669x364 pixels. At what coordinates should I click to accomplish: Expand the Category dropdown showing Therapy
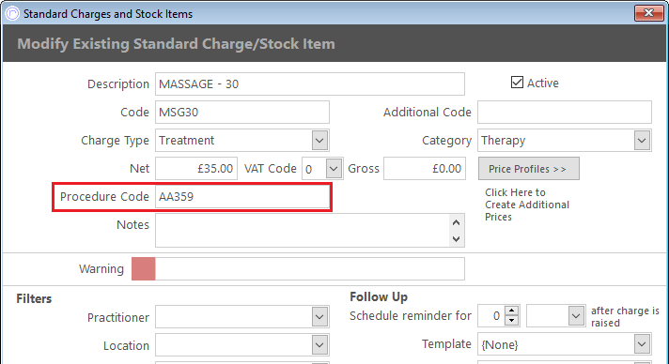[642, 140]
